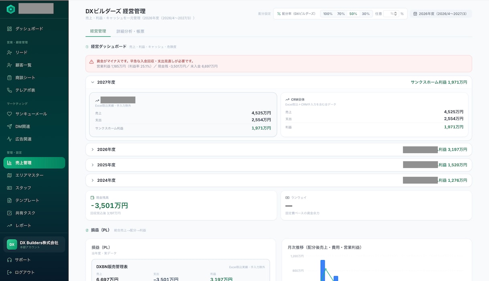Click the レポート trend arrow icon
Viewport: 489px width, 281px height.
click(10, 225)
